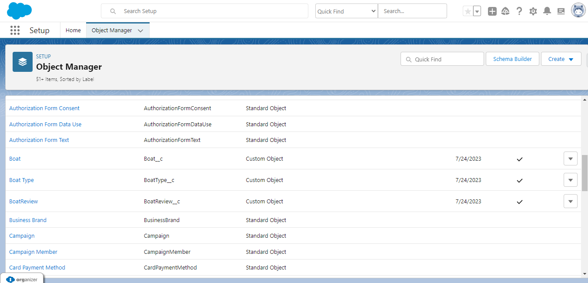
Task: Open row actions menu for Boat
Action: 570,159
